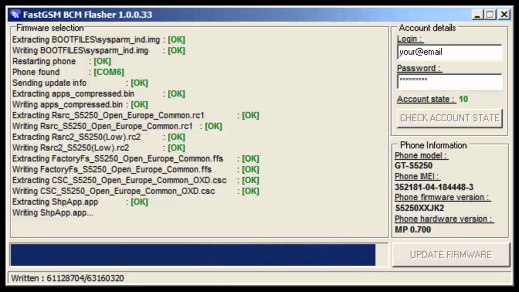Click the UPDATE FIRMWARE button
This screenshot has width=519, height=292.
(x=451, y=255)
